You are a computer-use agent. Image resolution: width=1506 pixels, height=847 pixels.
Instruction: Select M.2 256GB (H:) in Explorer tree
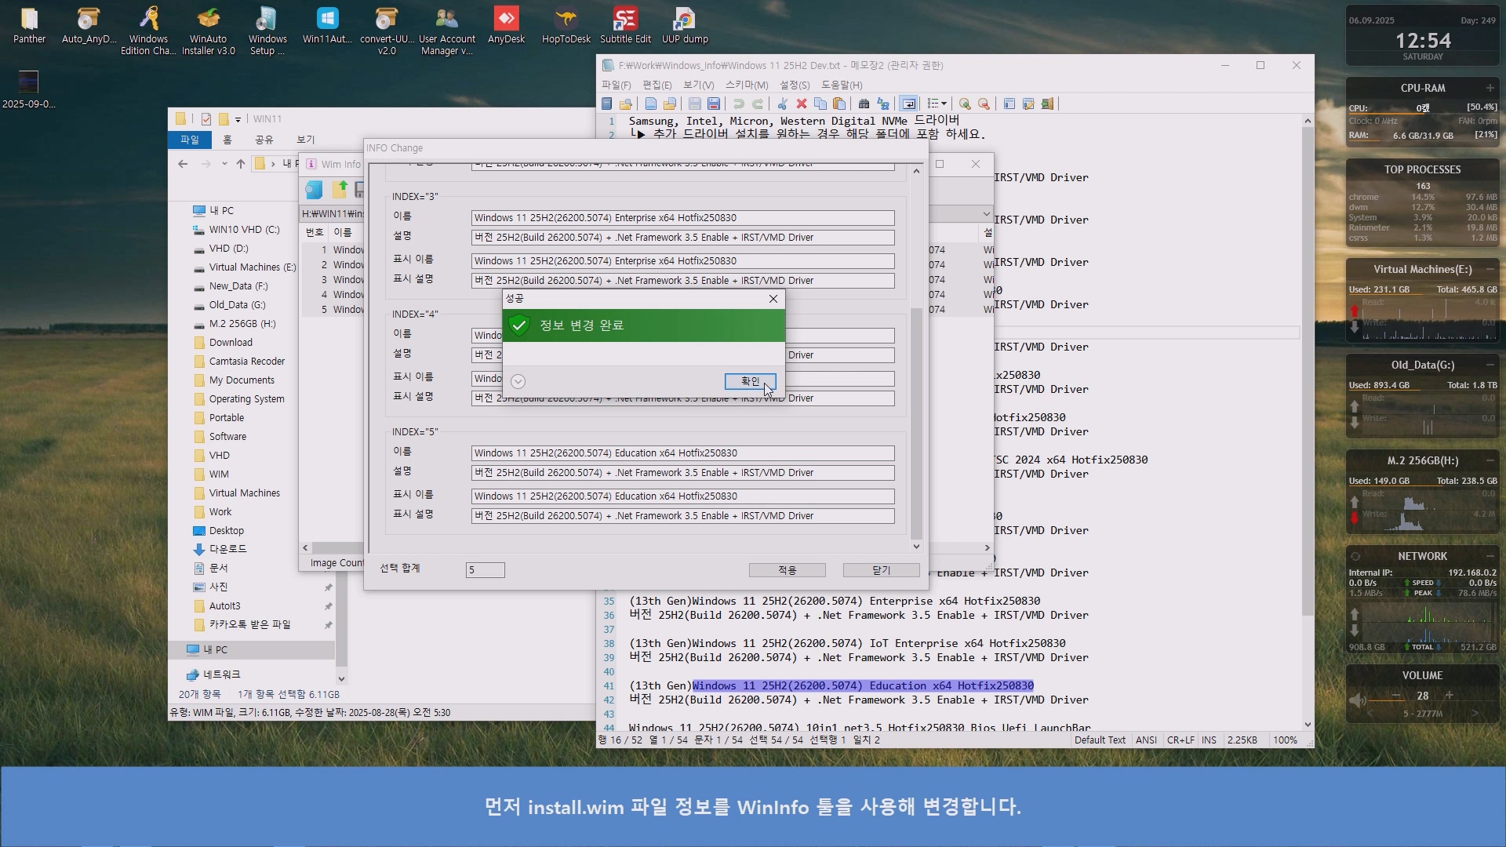coord(242,324)
